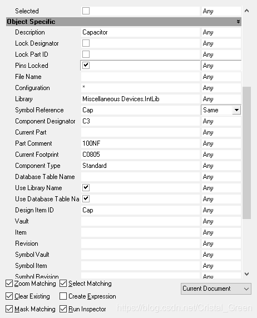Click Any match for Component Designator
257x318 pixels.
point(221,121)
